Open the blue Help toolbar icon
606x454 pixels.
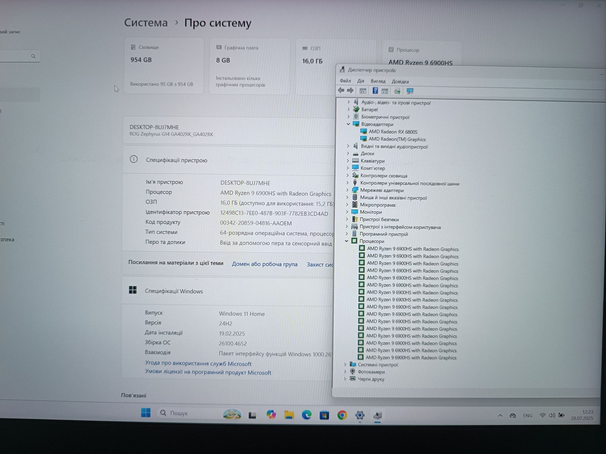(x=375, y=91)
